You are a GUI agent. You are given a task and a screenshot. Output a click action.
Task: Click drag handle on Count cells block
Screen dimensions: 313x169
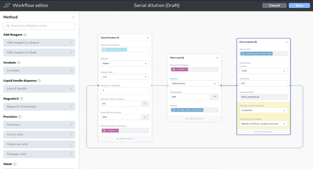click(x=71, y=135)
